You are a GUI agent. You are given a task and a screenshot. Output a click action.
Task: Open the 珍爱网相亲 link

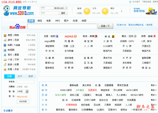point(71,105)
